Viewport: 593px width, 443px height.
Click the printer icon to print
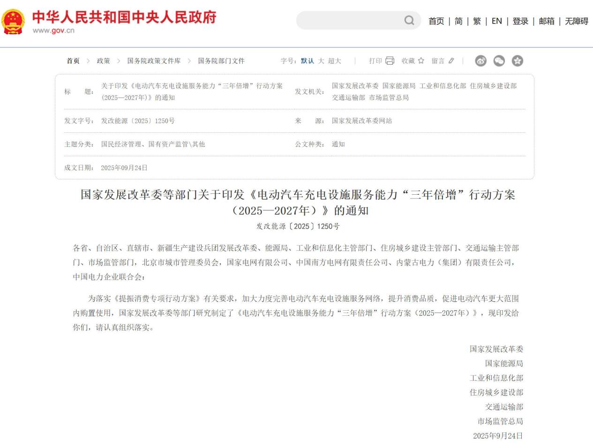(390, 61)
